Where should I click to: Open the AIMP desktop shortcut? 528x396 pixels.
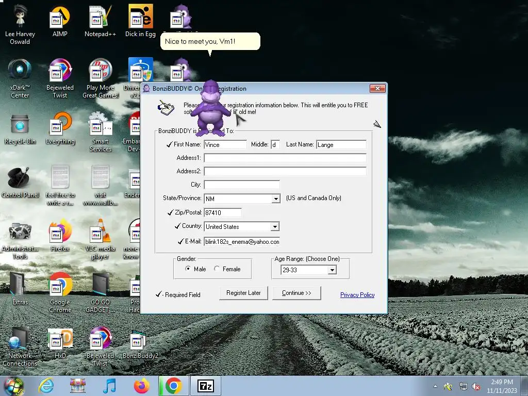[60, 21]
